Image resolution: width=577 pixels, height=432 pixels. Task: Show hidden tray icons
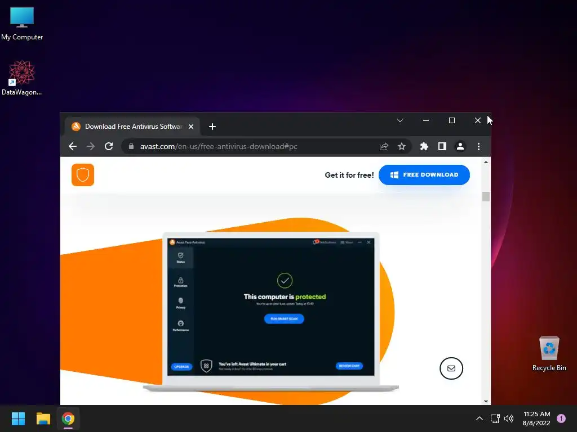[479, 418]
